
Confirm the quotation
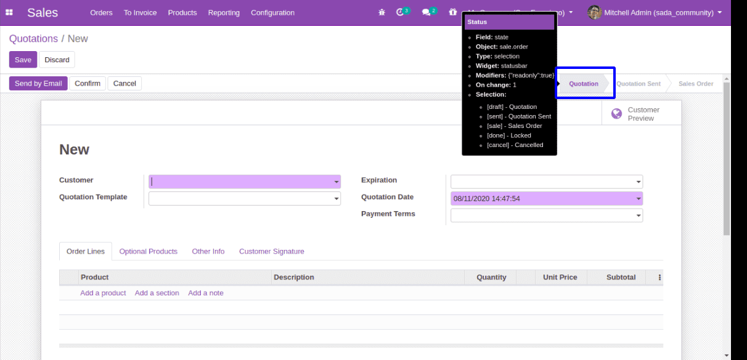[x=88, y=83]
